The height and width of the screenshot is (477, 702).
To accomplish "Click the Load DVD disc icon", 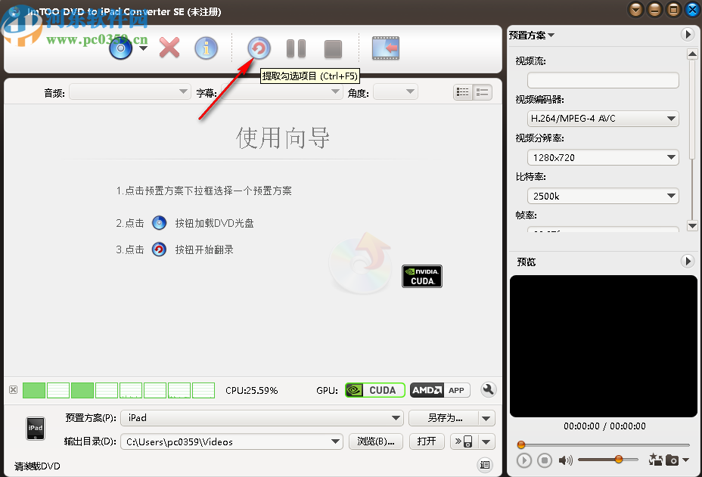I will click(x=120, y=48).
